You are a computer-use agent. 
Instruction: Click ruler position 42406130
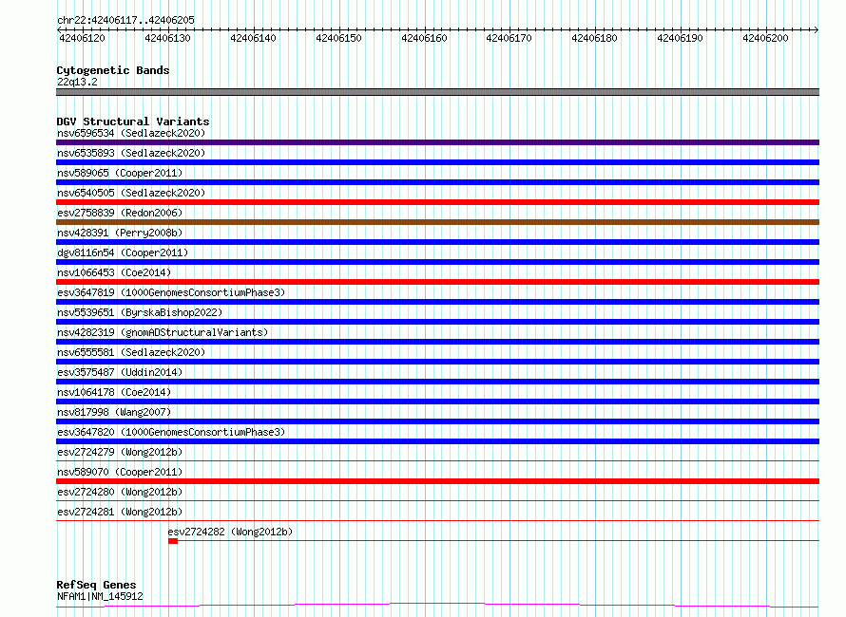(168, 38)
